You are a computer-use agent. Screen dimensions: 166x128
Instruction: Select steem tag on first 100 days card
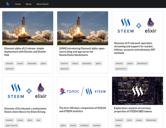coord(73,125)
